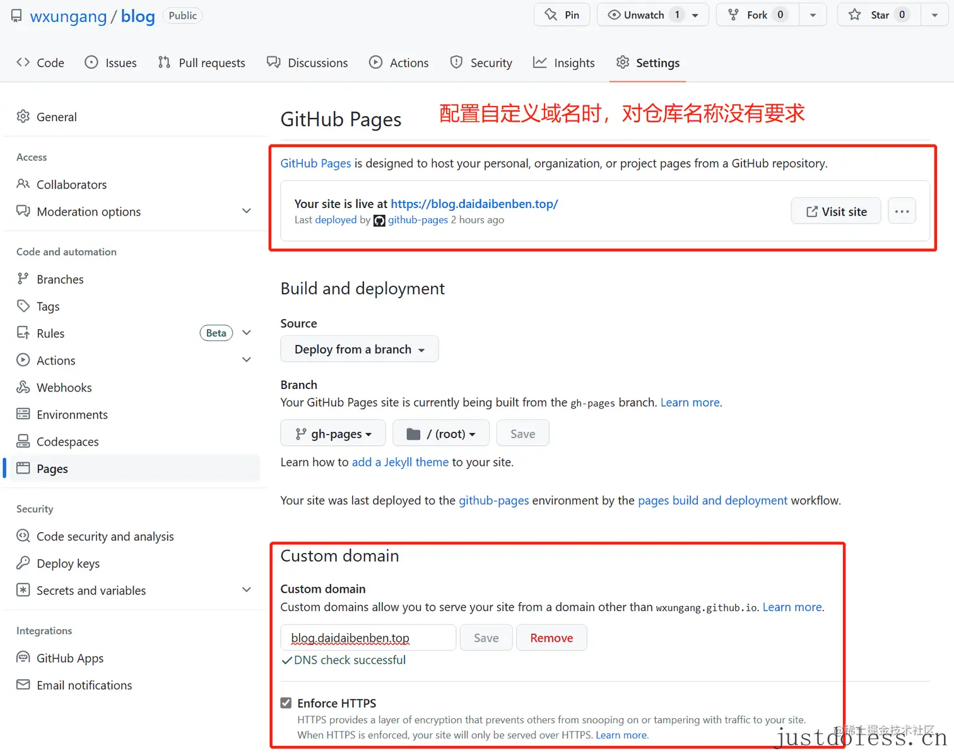Open the three-dots menu beside Visit site
954x756 pixels.
tap(902, 211)
